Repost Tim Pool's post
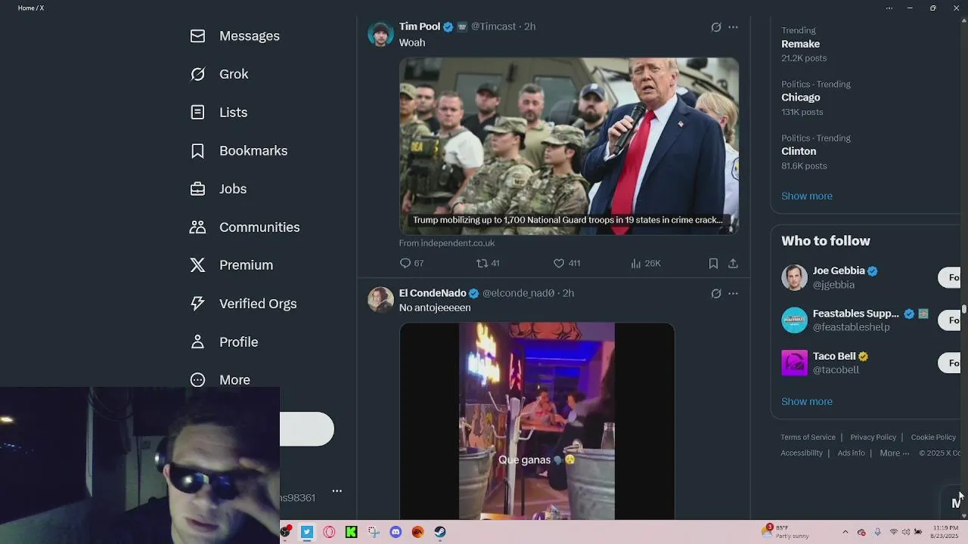 (488, 263)
